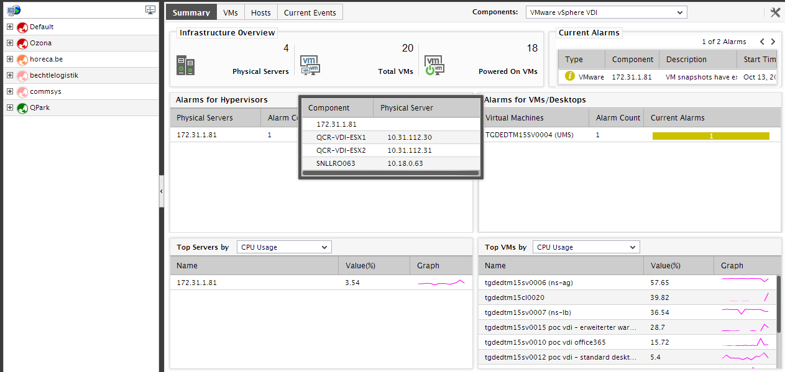Open the Components dropdown VMware vSphere VDI
Screen dimensions: 785x372
[606, 12]
